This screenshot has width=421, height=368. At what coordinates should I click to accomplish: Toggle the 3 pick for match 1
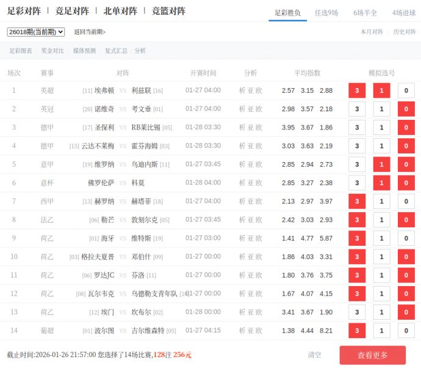click(x=357, y=90)
